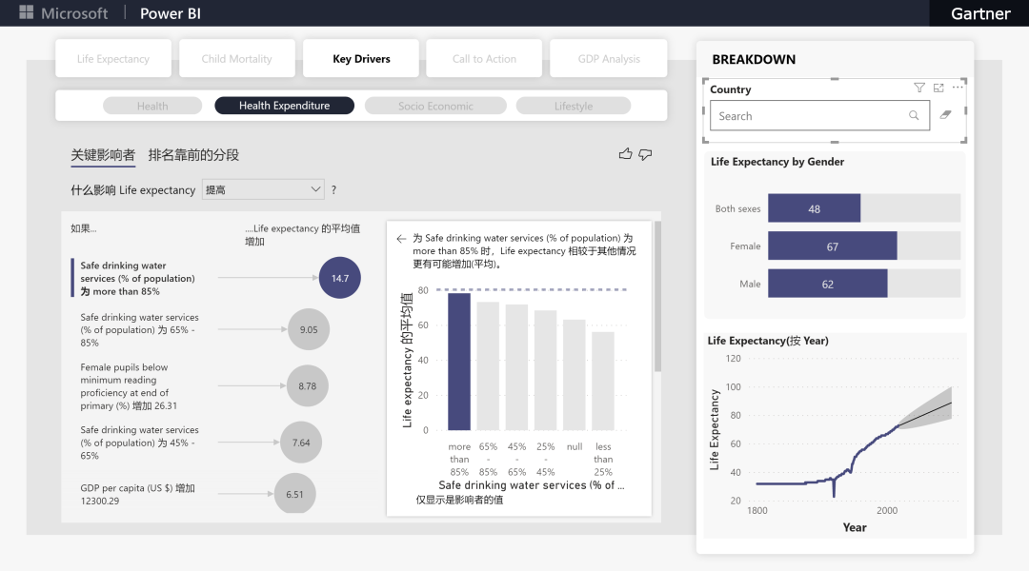Select the 7.64 influencer bubble
Image resolution: width=1029 pixels, height=571 pixels.
click(300, 443)
